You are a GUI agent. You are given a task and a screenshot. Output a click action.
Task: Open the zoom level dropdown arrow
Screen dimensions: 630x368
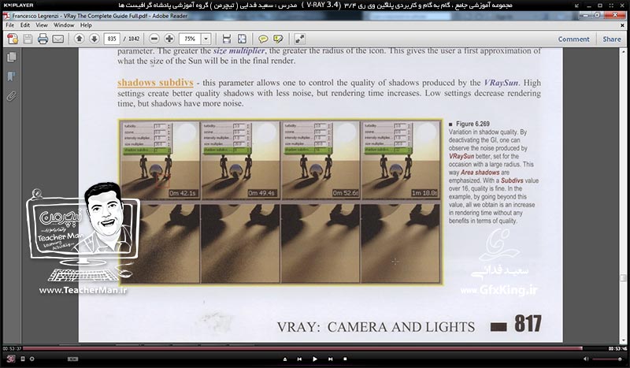(206, 39)
